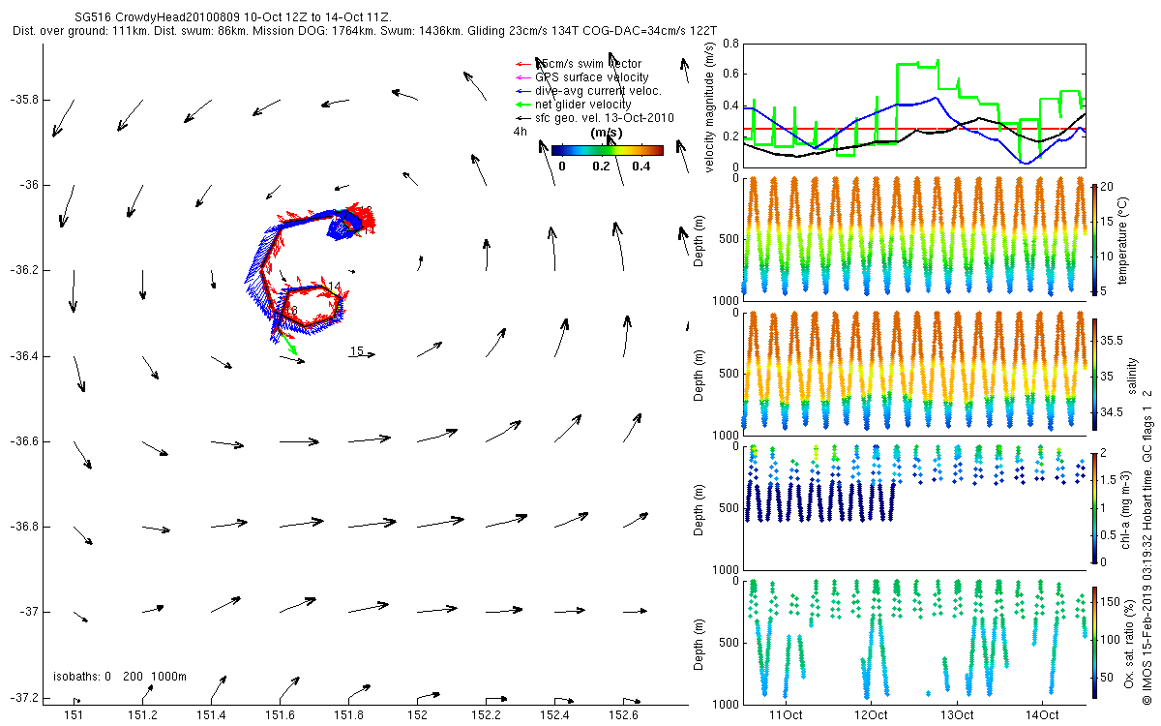Select the "sfc geo. vel. 13-Oct-2010" legend text
The height and width of the screenshot is (726, 1161).
(605, 118)
